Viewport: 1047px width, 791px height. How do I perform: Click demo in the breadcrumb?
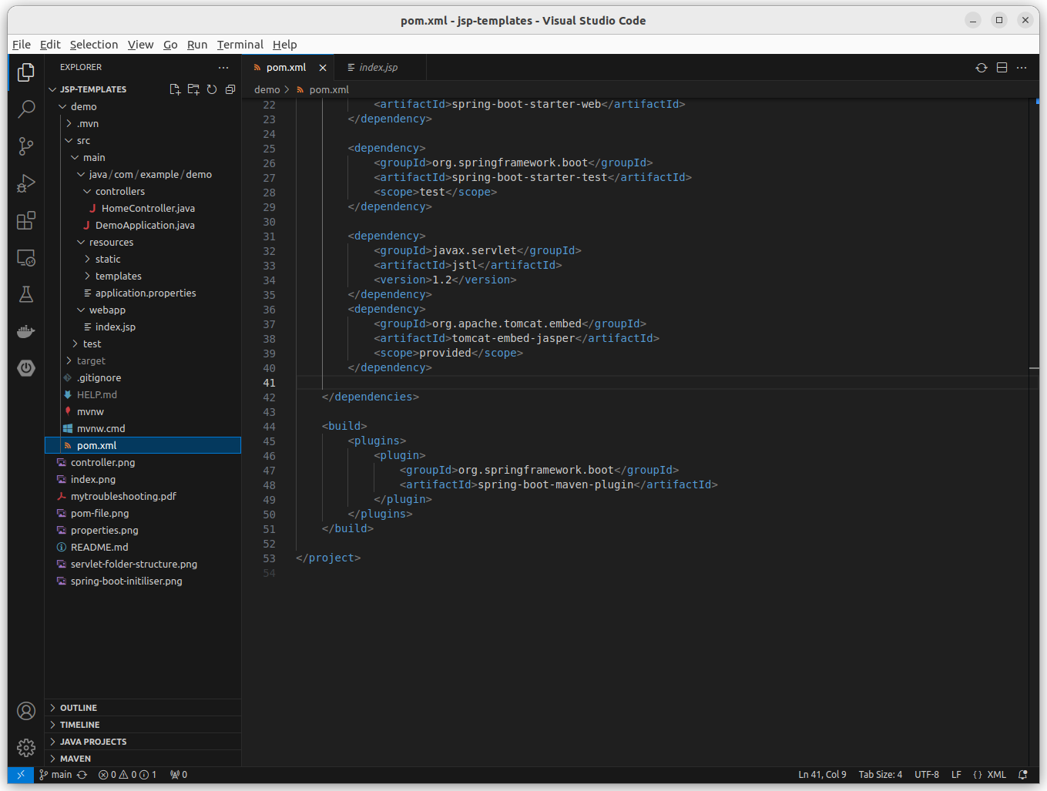[x=267, y=90]
